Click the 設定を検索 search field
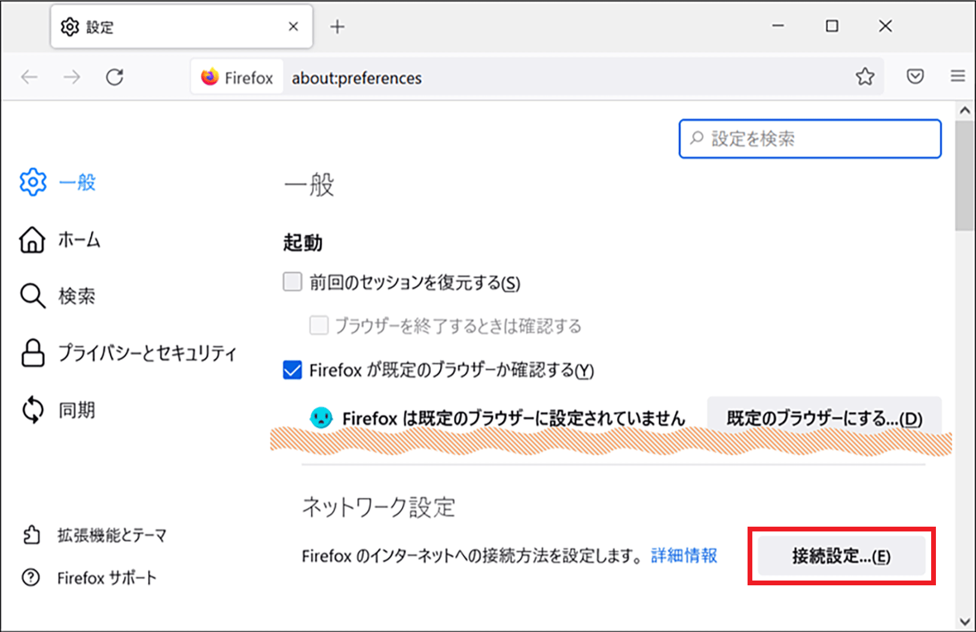This screenshot has width=976, height=632. (810, 139)
